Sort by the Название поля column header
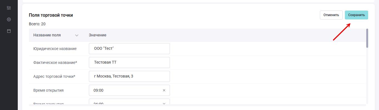Viewport: 379px width, 110px height. tap(47, 35)
